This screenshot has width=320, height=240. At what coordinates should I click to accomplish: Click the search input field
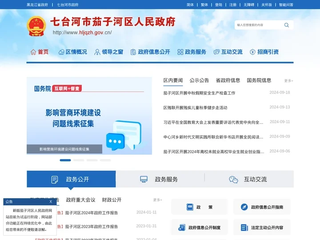[259, 25]
